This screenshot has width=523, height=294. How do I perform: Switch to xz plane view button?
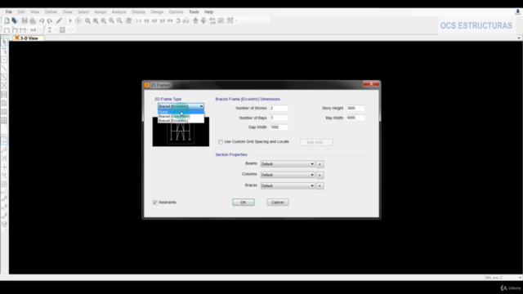(x=154, y=20)
